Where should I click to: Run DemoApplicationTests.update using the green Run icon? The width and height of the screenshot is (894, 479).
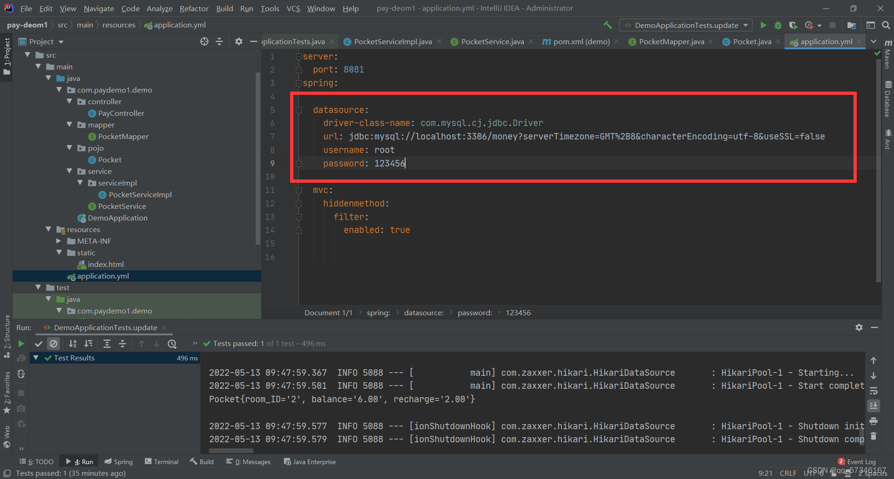(x=763, y=25)
